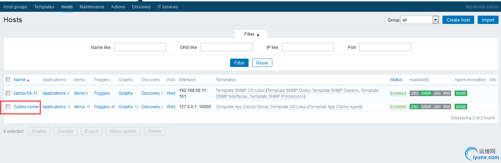Open the Template App Zabbix Server link
The image size is (501, 163).
click(242, 107)
